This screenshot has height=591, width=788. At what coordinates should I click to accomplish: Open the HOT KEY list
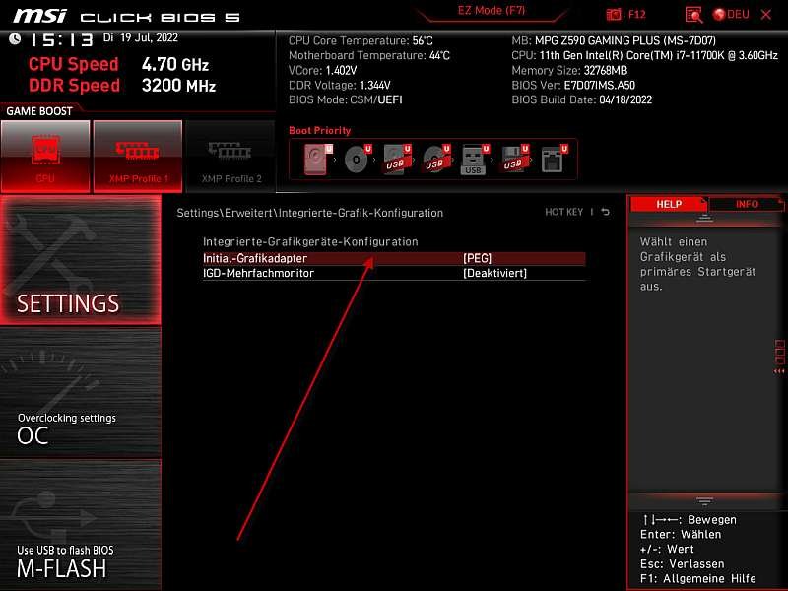[x=563, y=212]
